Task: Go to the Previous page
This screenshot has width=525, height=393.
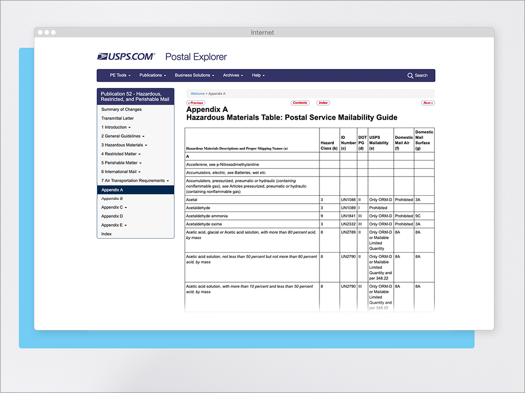Action: [196, 103]
